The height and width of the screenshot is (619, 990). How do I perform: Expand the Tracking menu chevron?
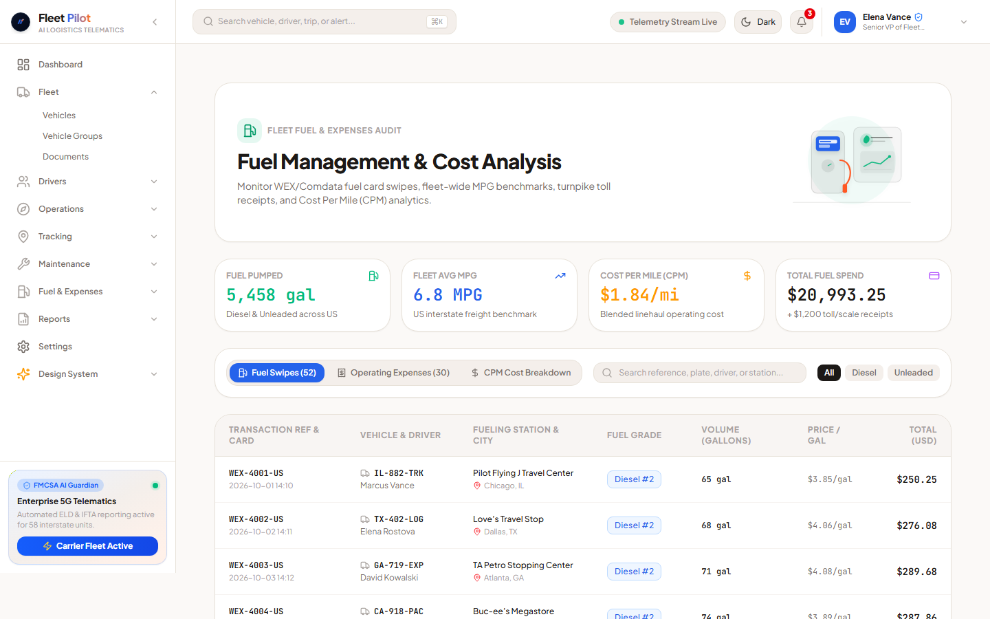pos(154,237)
